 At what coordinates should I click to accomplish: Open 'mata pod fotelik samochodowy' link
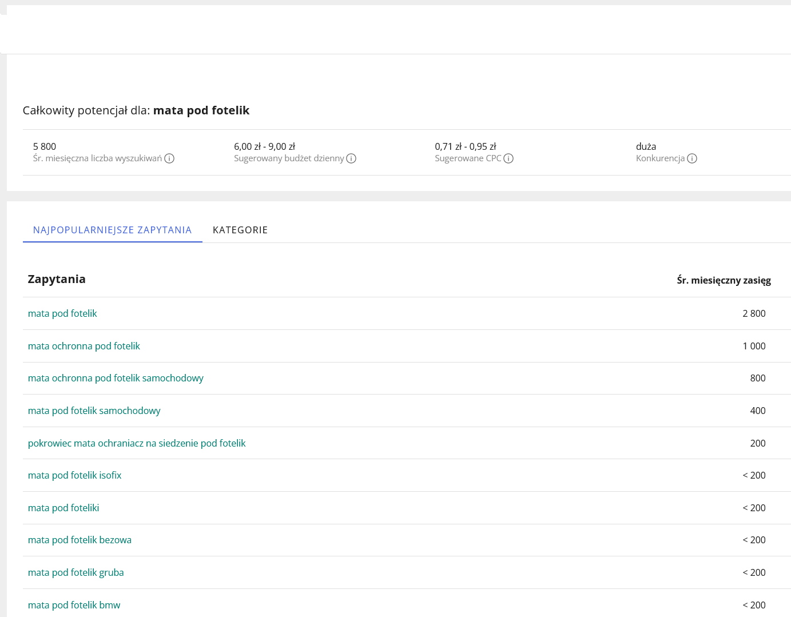94,411
